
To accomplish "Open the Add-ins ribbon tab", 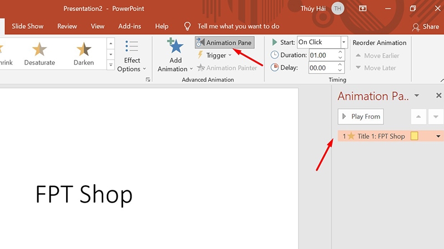I will 129,26.
